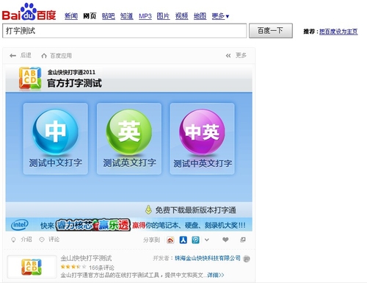Open developer 珠海金山快快科技有限公司 link
367x283 pixels.
208,258
